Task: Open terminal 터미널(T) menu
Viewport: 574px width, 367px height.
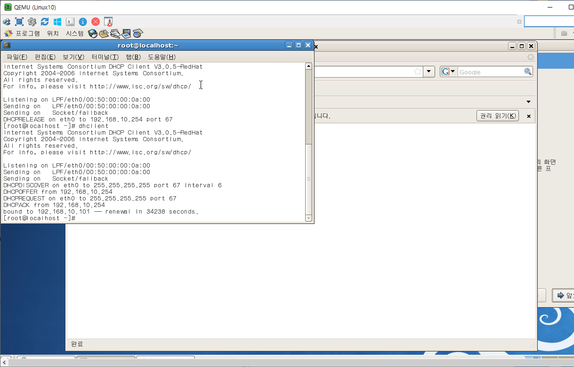Action: [105, 57]
